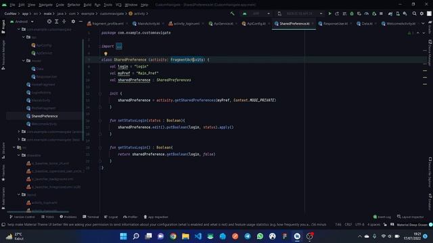The width and height of the screenshot is (433, 243).
Task: Click the '4 spaces' indent setting
Action: (x=373, y=225)
